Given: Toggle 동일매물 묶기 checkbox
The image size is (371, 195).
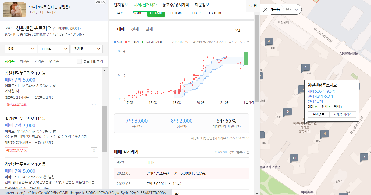Looking at the screenshot, I should tap(79, 61).
